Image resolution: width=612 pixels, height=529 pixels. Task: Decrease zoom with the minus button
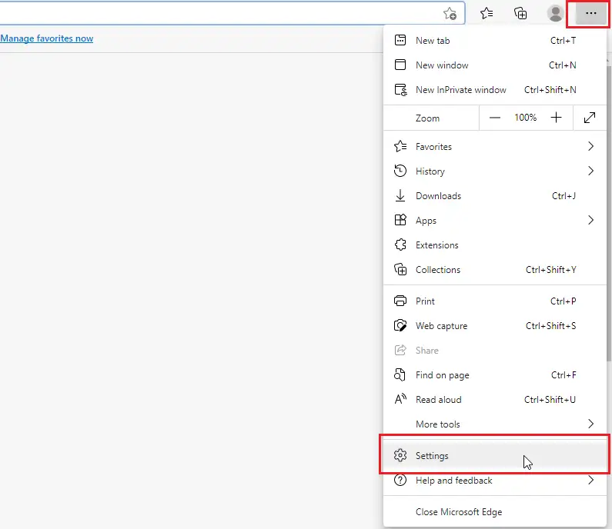[494, 118]
